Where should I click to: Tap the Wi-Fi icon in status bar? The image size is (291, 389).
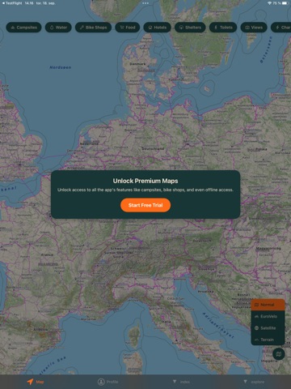tap(269, 3)
